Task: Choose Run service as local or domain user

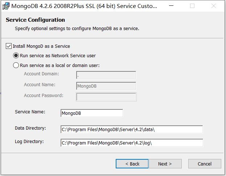Action: click(x=16, y=66)
